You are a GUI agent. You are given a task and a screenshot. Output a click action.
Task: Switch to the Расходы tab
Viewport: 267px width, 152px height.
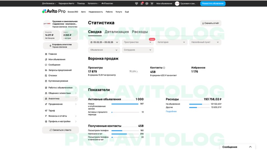tap(140, 32)
